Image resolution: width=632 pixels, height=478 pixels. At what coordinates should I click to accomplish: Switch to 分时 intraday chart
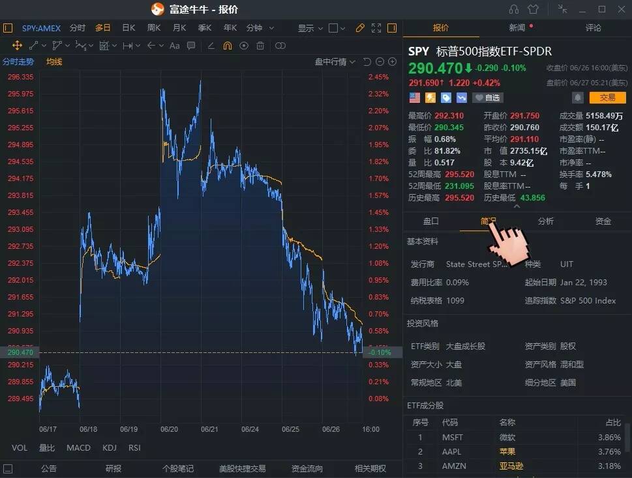tap(78, 28)
